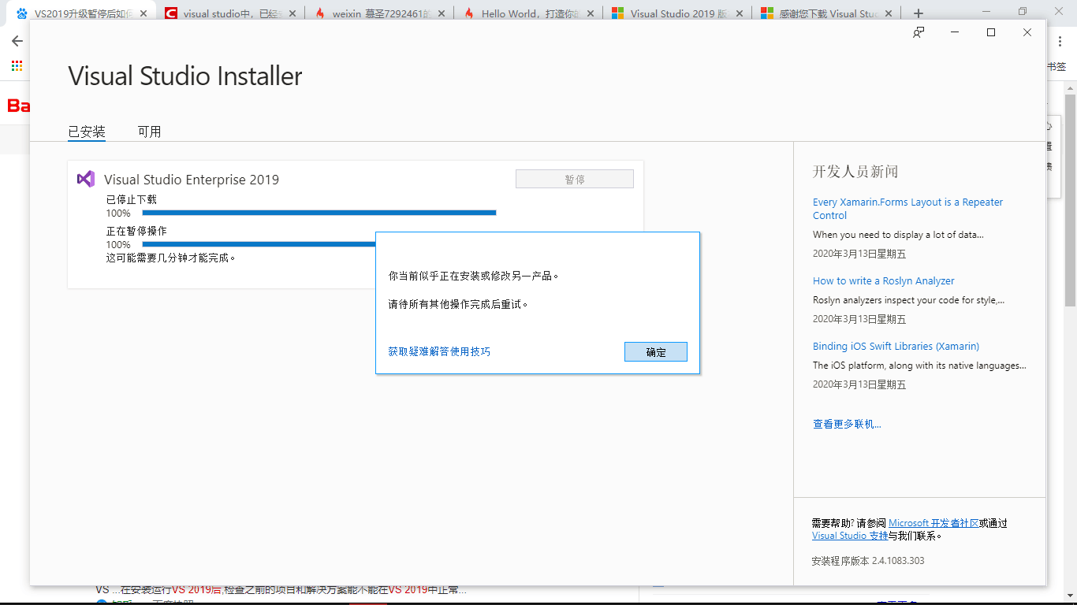Select the 感谢您下载 Visual Studio browser tab

pyautogui.click(x=825, y=13)
